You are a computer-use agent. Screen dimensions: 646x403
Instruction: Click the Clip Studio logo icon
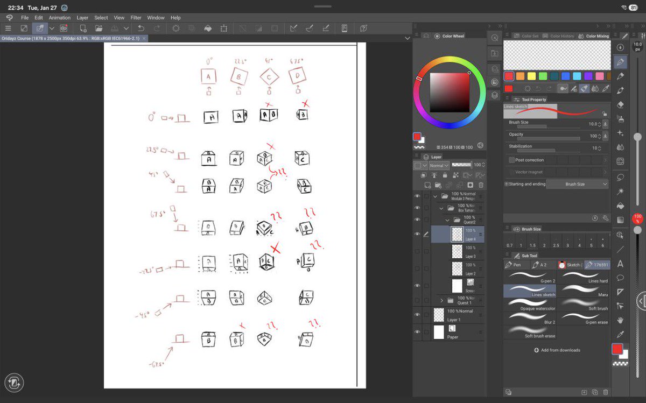point(9,18)
